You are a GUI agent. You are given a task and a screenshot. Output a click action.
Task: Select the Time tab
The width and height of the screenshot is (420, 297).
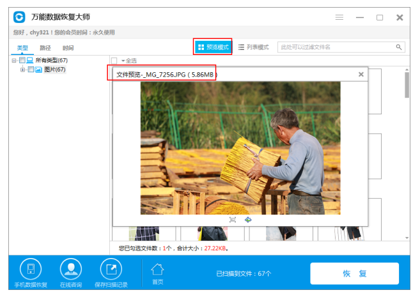68,48
